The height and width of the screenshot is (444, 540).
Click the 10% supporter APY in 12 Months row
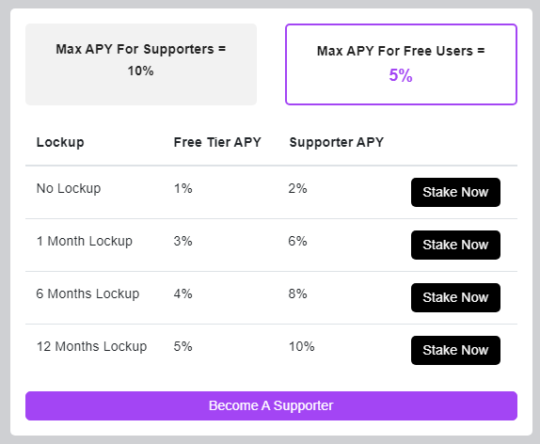coord(301,346)
